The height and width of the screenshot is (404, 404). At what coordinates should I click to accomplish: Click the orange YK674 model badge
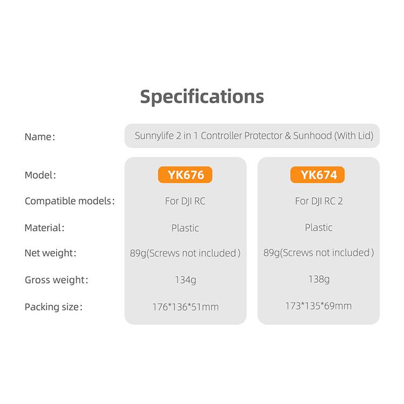[x=318, y=175]
